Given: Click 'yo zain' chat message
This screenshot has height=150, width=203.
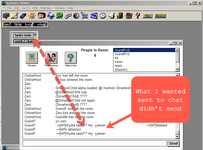Looking at the screenshot, I should click(61, 121).
